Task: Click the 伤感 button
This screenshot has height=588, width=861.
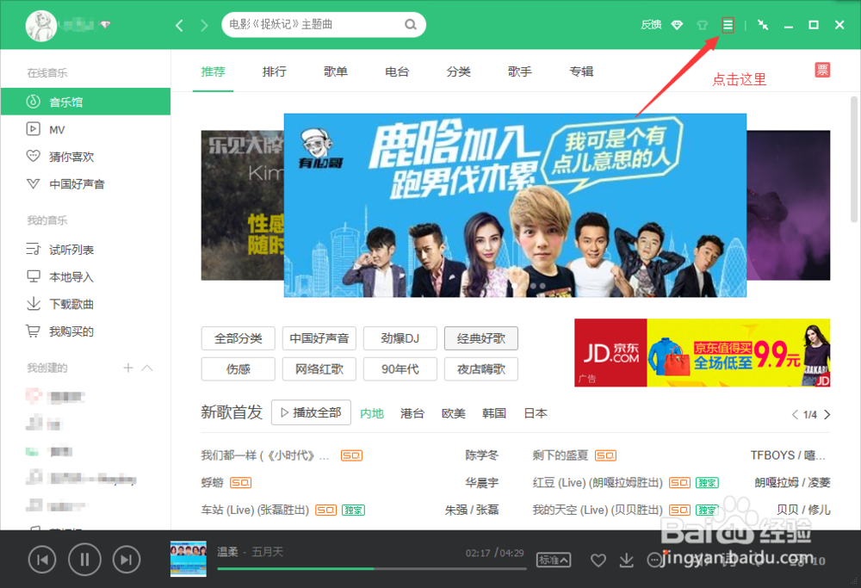Action: [x=238, y=369]
